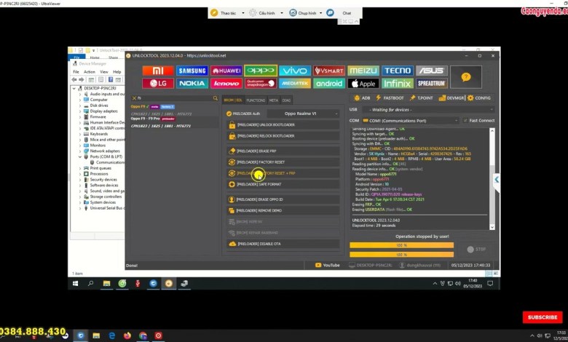
Task: Click the model search input field
Action: pos(173,98)
